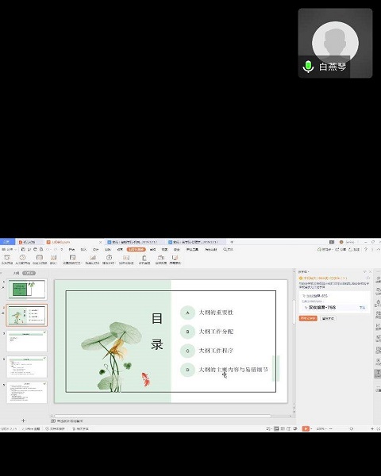Open the File menu dropdown
Image resolution: width=381 pixels, height=476 pixels.
9,249
